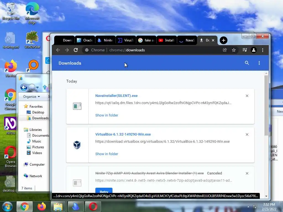Screen dimensions: 283x212
Task: Click VirtualBox download source URL
Action: 163,142
